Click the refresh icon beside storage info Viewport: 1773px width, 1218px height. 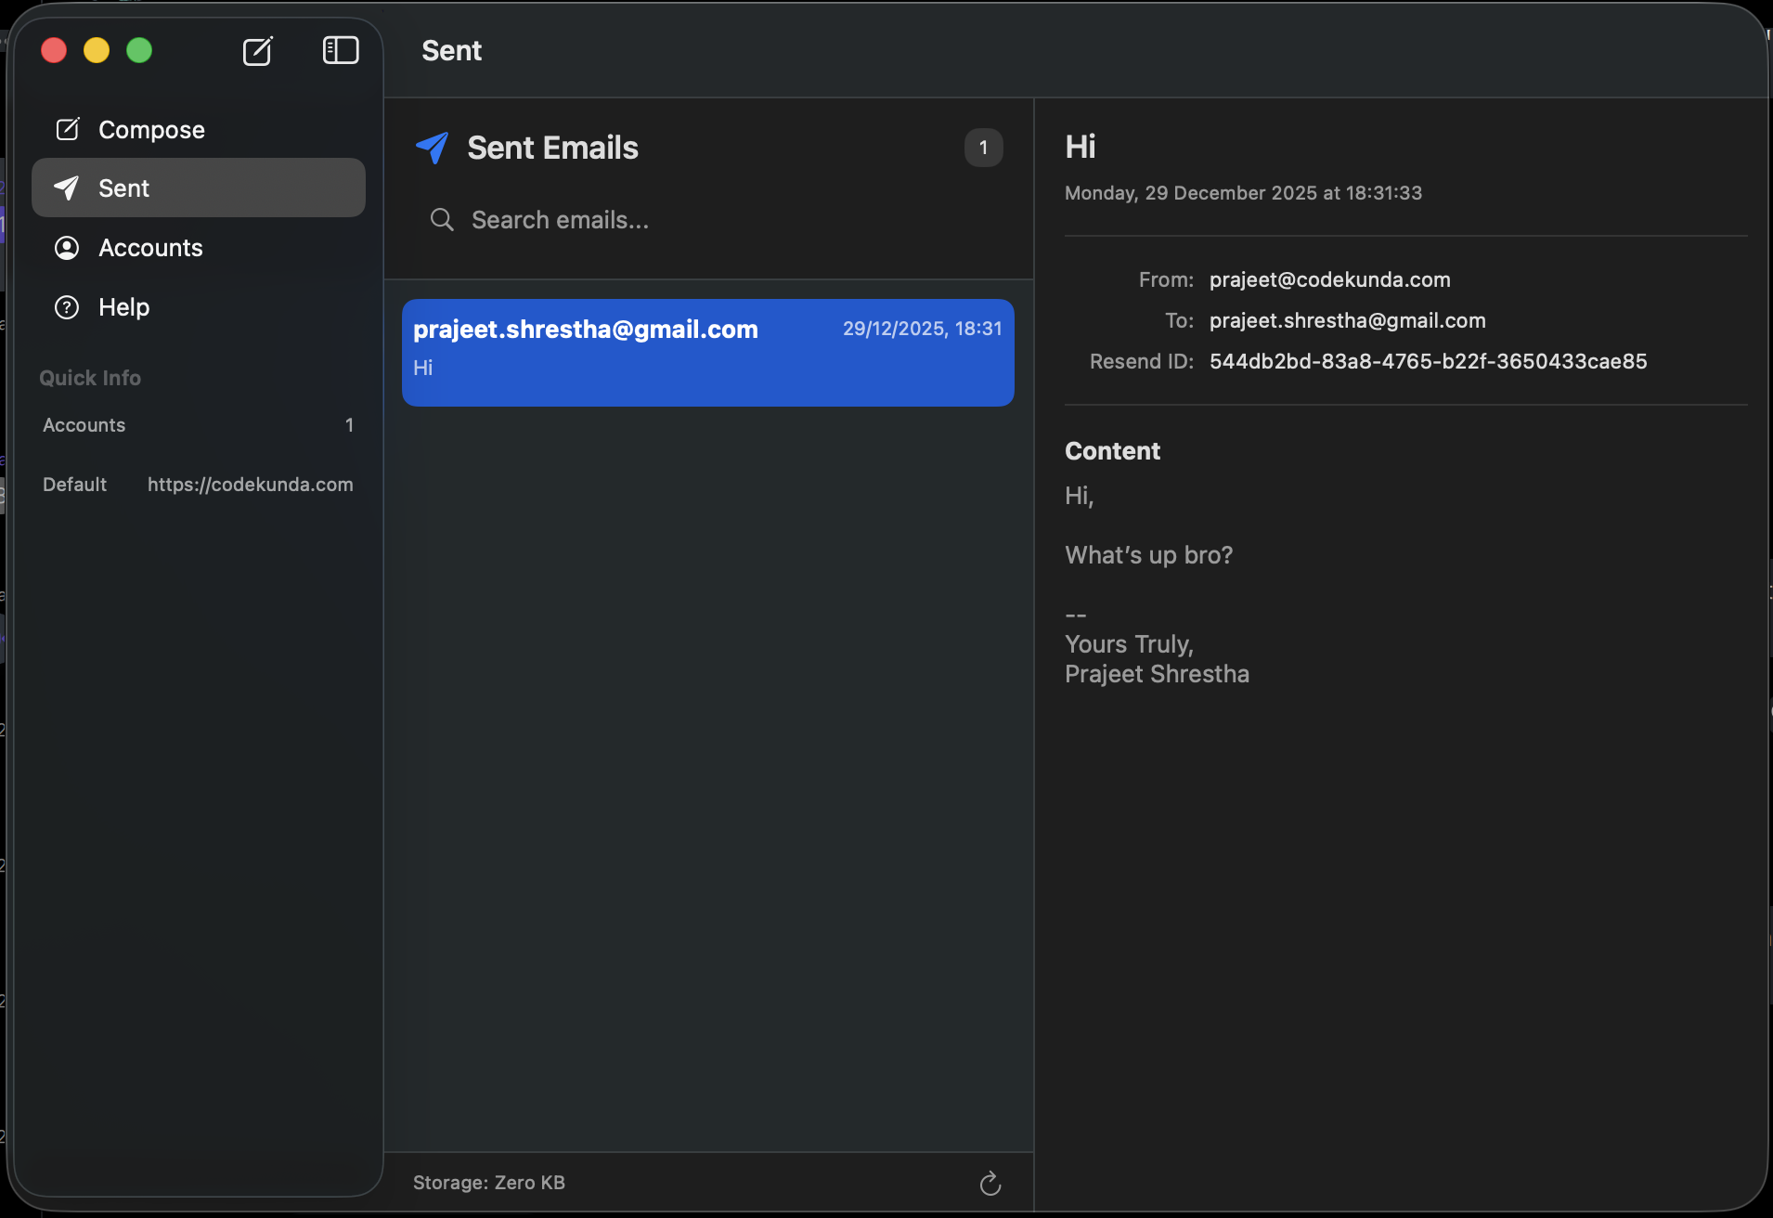[990, 1183]
